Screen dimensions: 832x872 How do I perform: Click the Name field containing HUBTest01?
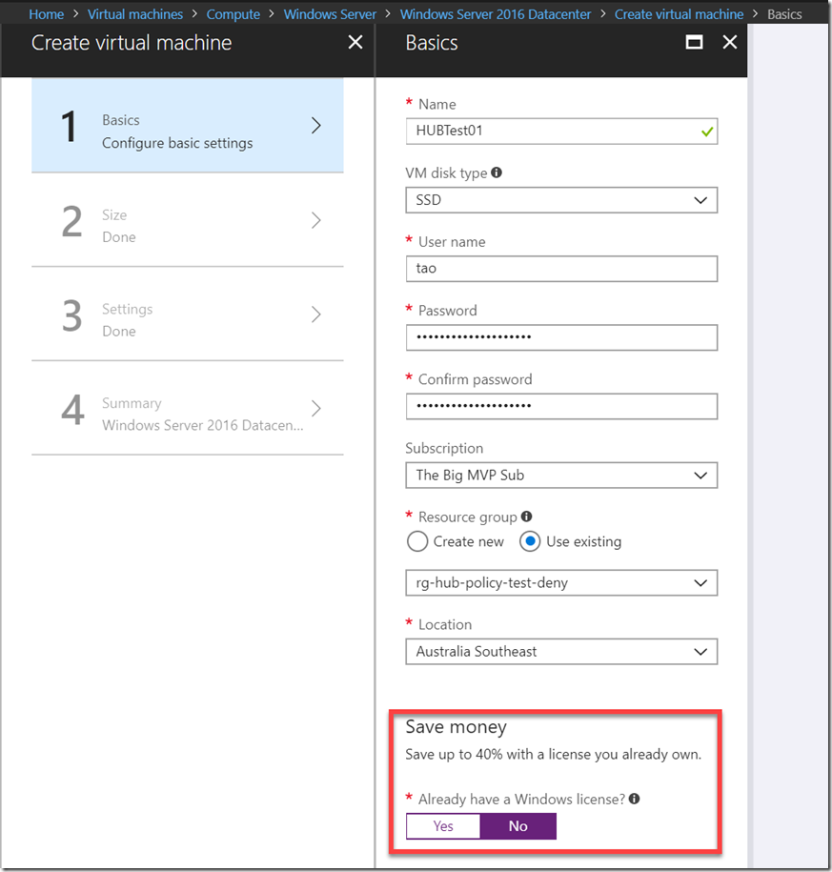pyautogui.click(x=561, y=132)
